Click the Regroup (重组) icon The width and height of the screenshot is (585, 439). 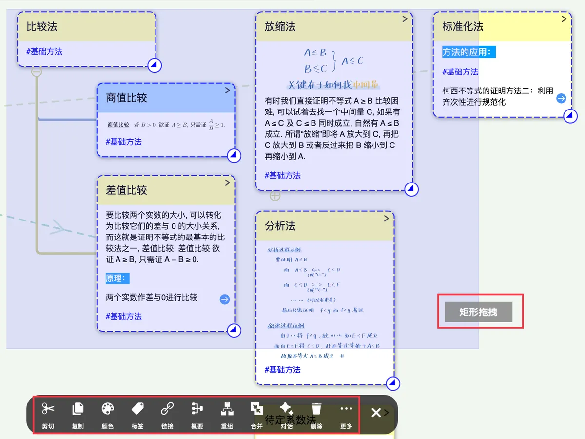(x=227, y=409)
